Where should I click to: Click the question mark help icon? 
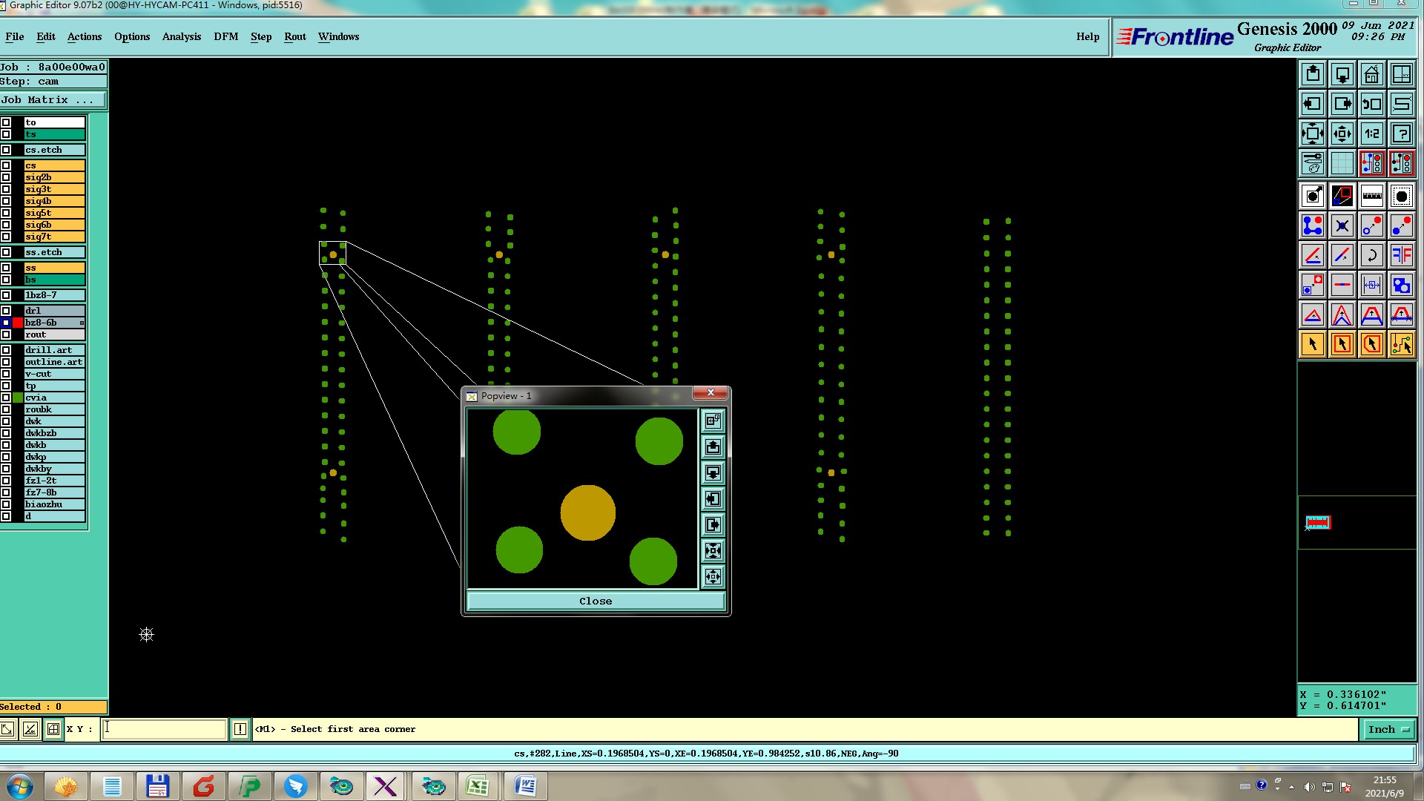point(1401,134)
